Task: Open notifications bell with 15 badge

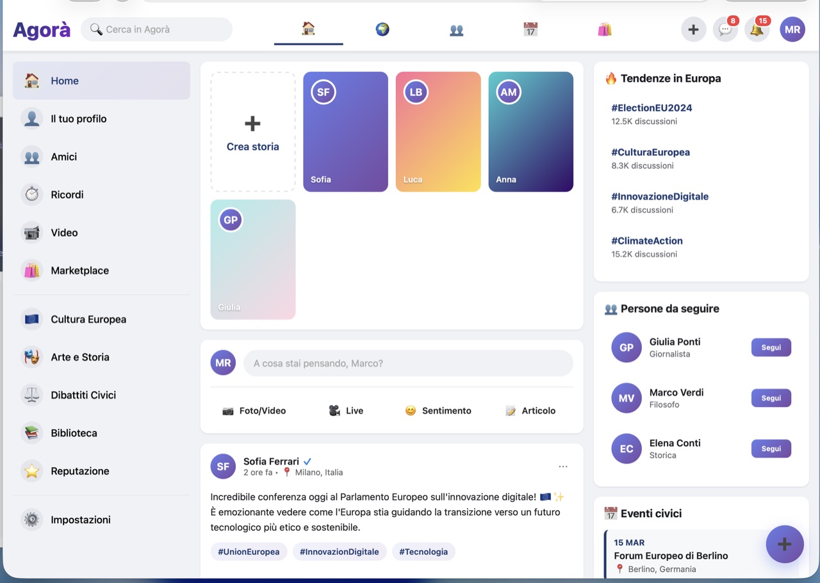Action: pos(757,29)
